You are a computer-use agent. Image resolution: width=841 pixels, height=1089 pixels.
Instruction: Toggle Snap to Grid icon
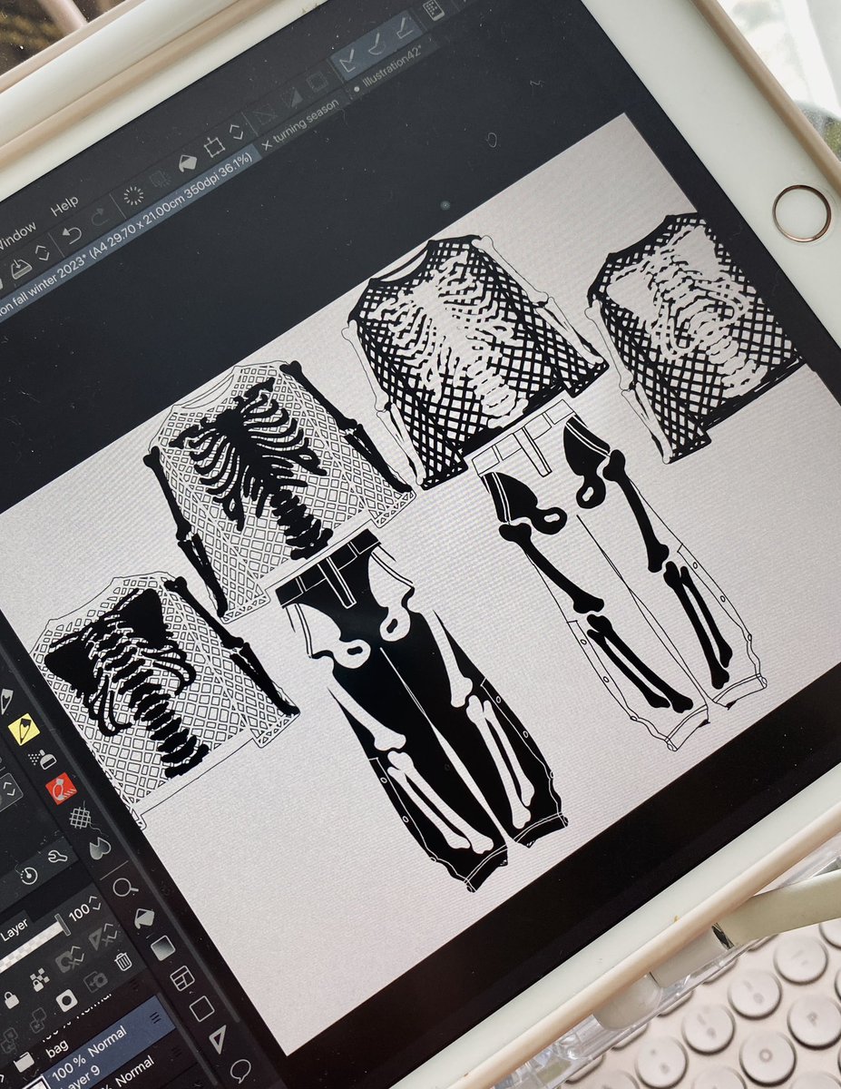(405, 28)
